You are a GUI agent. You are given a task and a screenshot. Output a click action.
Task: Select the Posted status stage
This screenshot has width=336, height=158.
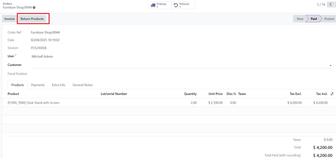[329, 19]
